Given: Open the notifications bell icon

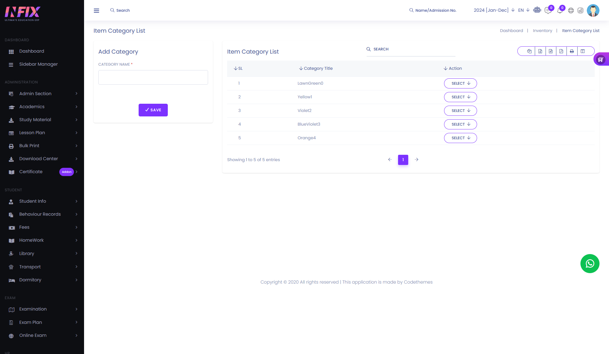Looking at the screenshot, I should pos(560,10).
